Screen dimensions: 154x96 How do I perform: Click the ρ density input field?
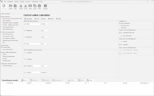click(x=33, y=73)
